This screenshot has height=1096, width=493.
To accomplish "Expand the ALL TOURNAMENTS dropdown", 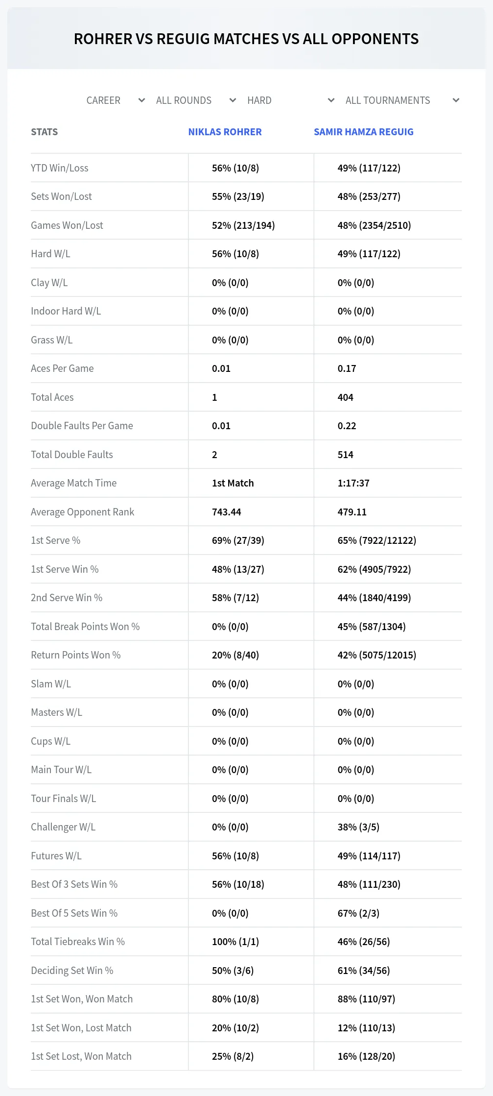I will pyautogui.click(x=402, y=100).
